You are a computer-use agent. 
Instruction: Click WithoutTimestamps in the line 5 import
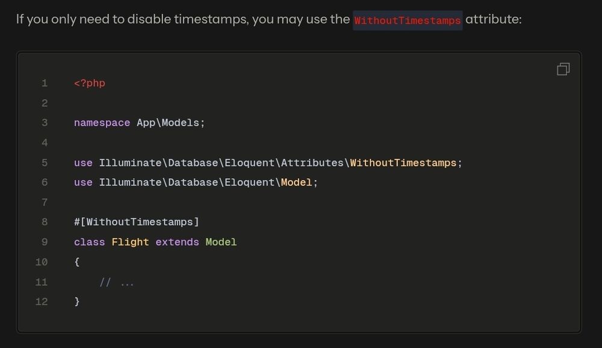click(403, 163)
